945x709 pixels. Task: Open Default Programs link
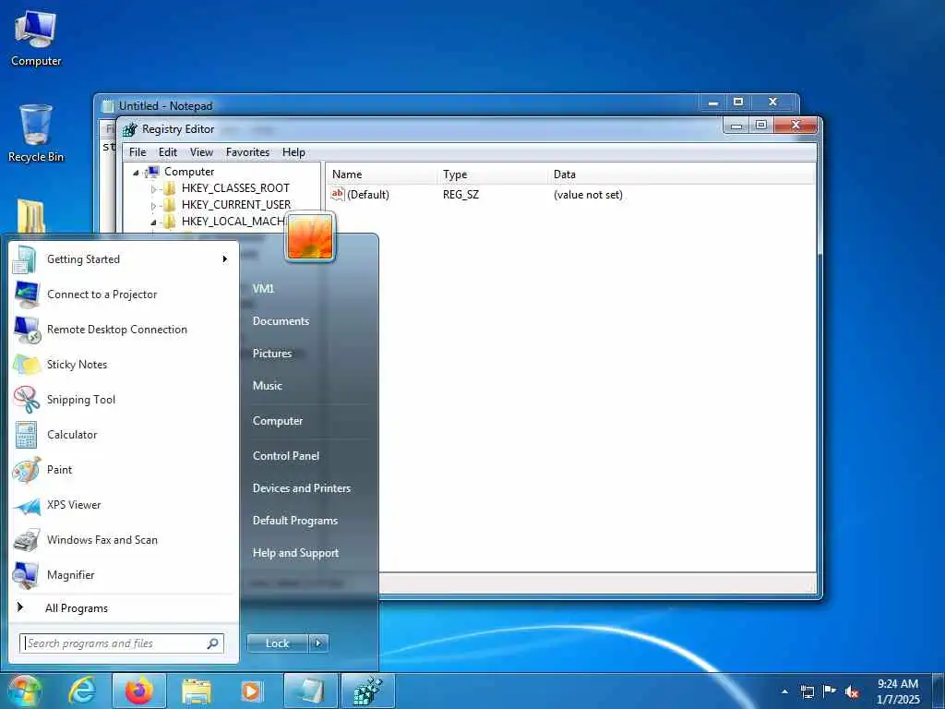click(294, 521)
